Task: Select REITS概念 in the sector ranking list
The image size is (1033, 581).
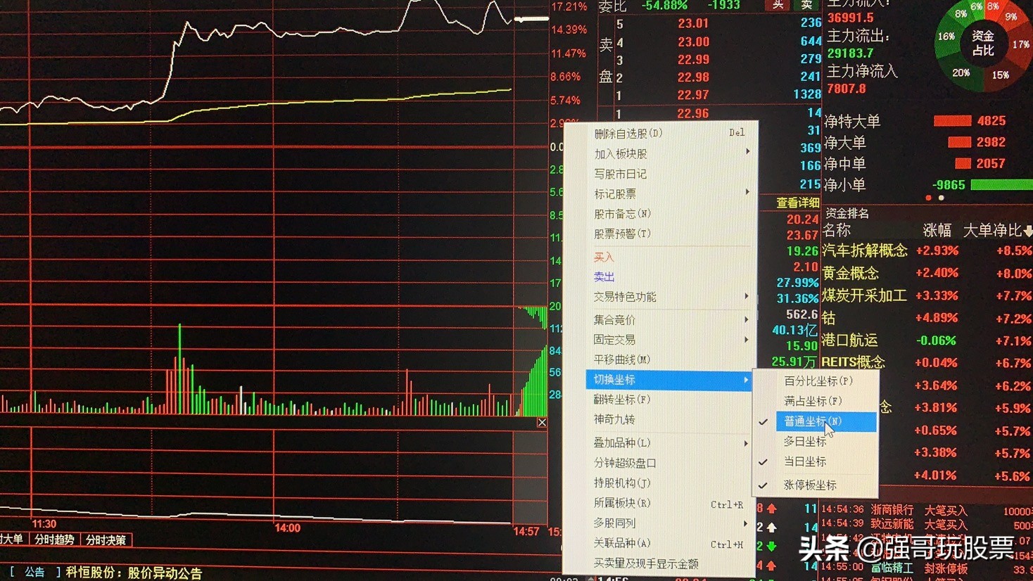Action: 853,362
